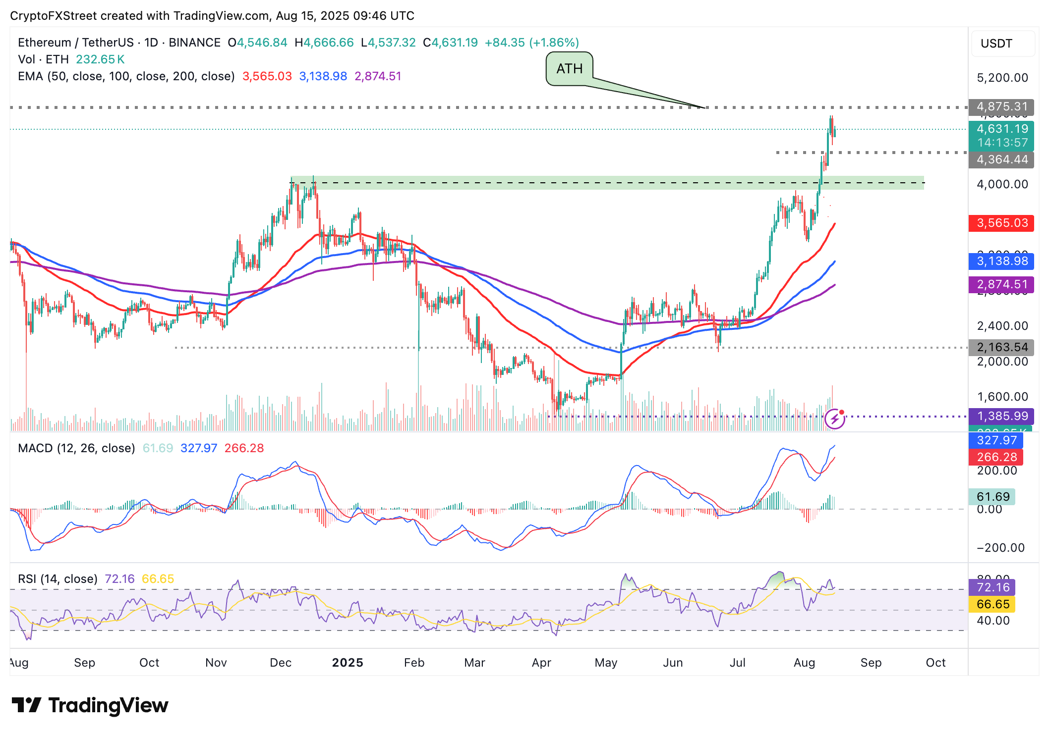Click the Aug label near chart end

click(x=804, y=663)
